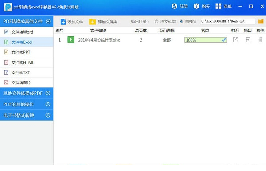The image size is (266, 171).
Task: Click the 输出目录 label
Action: pos(140,22)
